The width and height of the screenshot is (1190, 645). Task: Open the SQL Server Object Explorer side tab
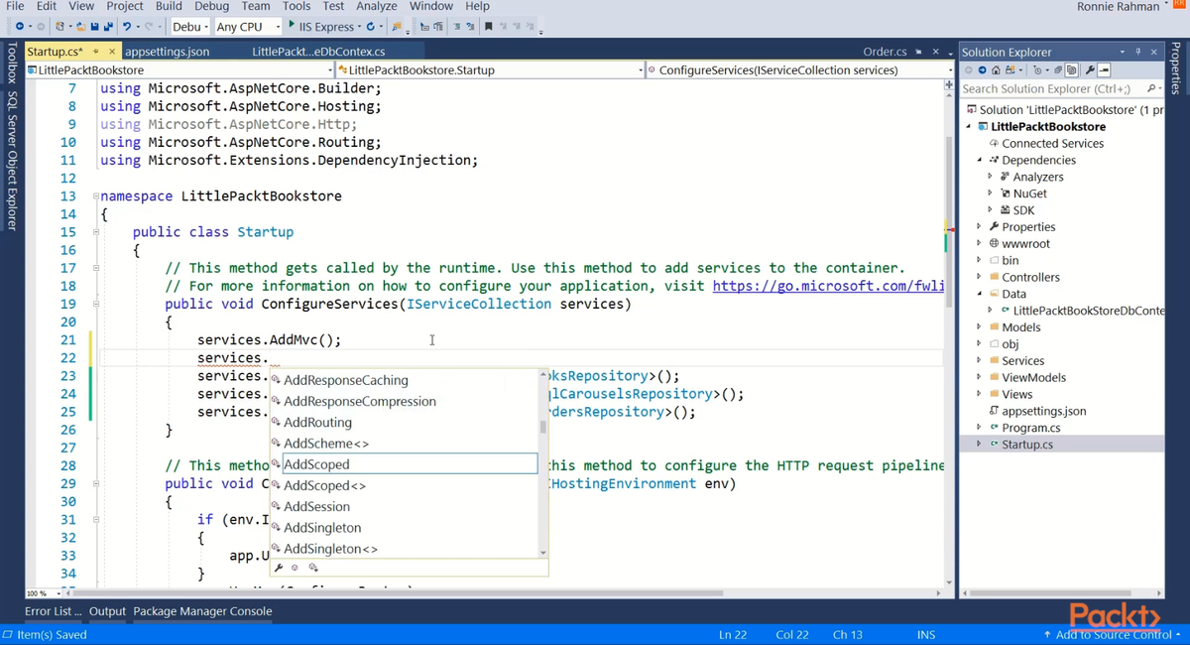click(x=12, y=161)
